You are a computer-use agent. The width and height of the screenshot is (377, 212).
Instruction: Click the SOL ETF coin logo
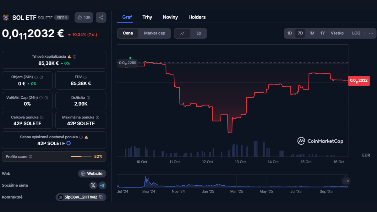click(6, 18)
